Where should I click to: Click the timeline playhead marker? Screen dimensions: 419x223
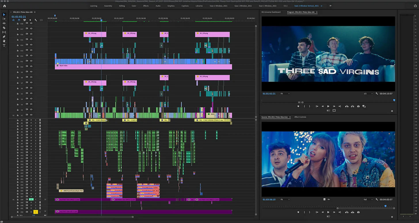pyautogui.click(x=101, y=21)
